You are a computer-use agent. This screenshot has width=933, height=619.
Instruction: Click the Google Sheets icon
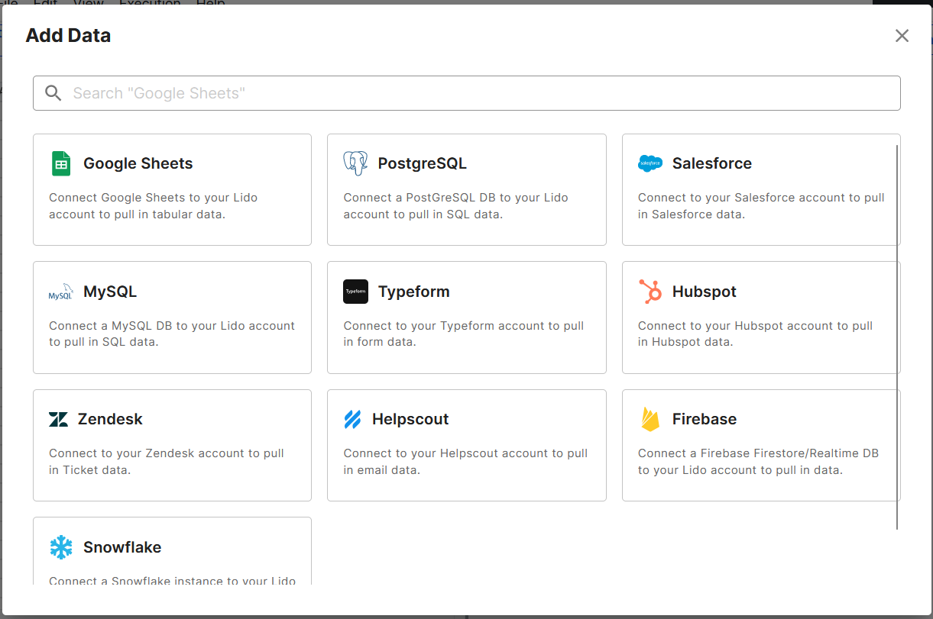[60, 163]
